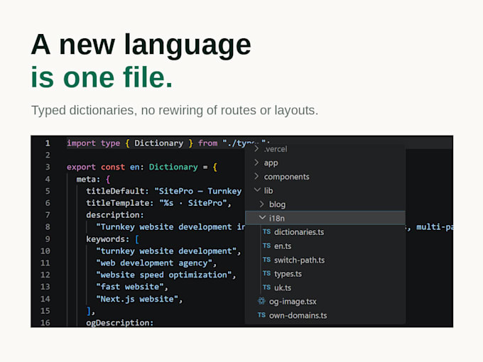Click the TS icon of en.ts
Image resolution: width=483 pixels, height=362 pixels.
(267, 246)
